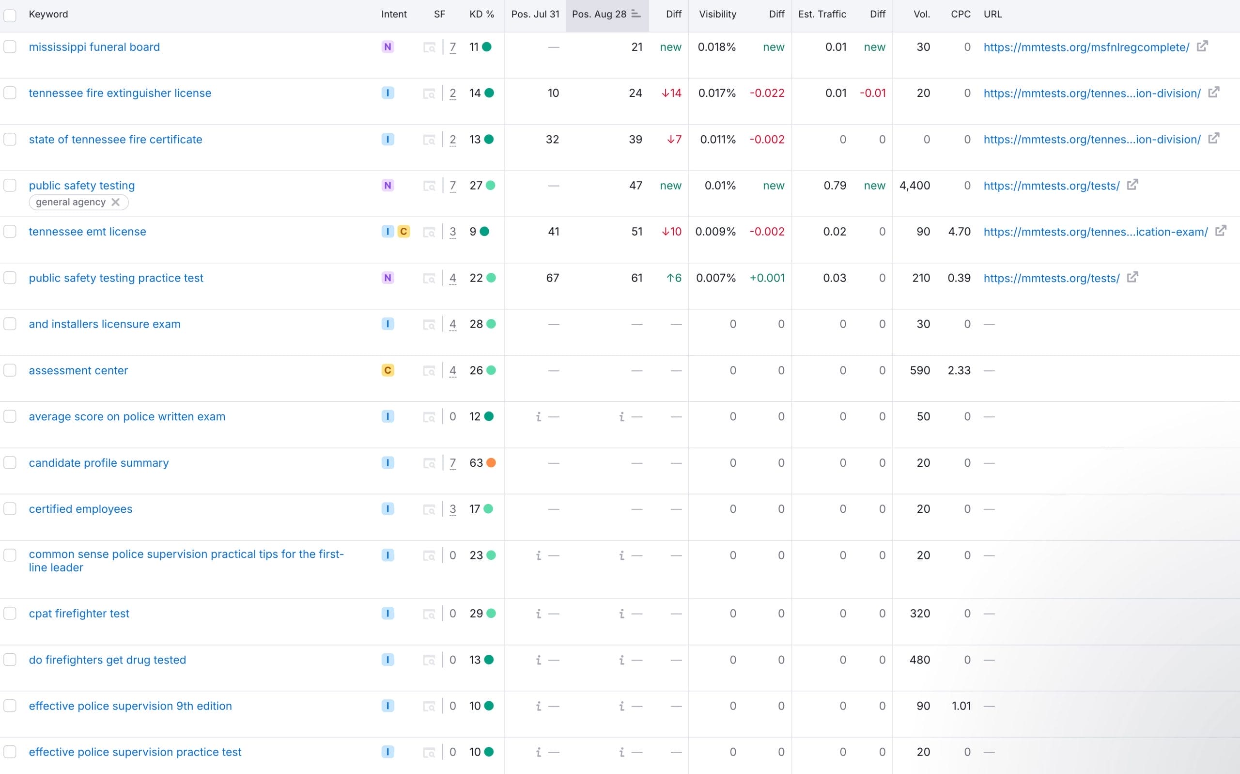Select checkbox for cpat firefighter test

10,613
